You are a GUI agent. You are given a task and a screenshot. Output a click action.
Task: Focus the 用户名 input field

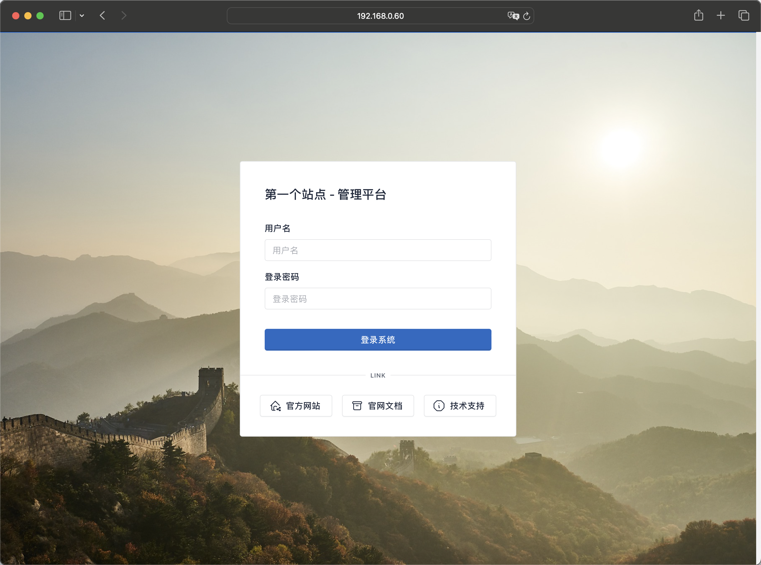pos(378,250)
